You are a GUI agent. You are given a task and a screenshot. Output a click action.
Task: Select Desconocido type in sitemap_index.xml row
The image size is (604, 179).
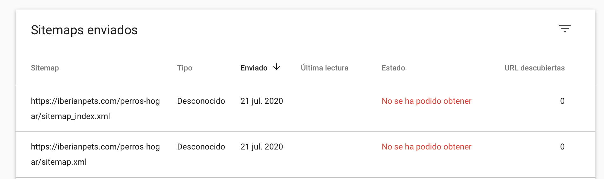(201, 101)
